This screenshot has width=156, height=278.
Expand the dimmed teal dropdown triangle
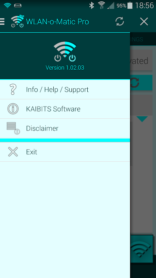[142, 119]
